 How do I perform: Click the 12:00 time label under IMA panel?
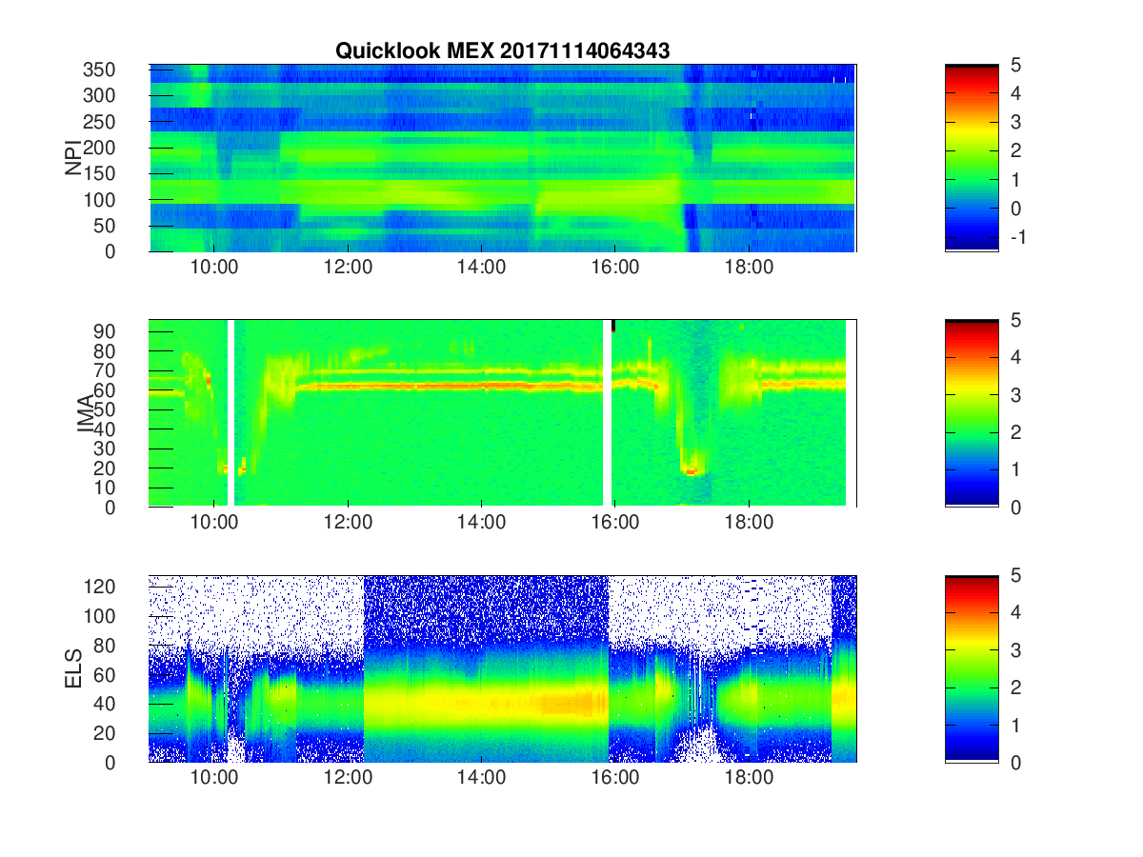tap(348, 524)
